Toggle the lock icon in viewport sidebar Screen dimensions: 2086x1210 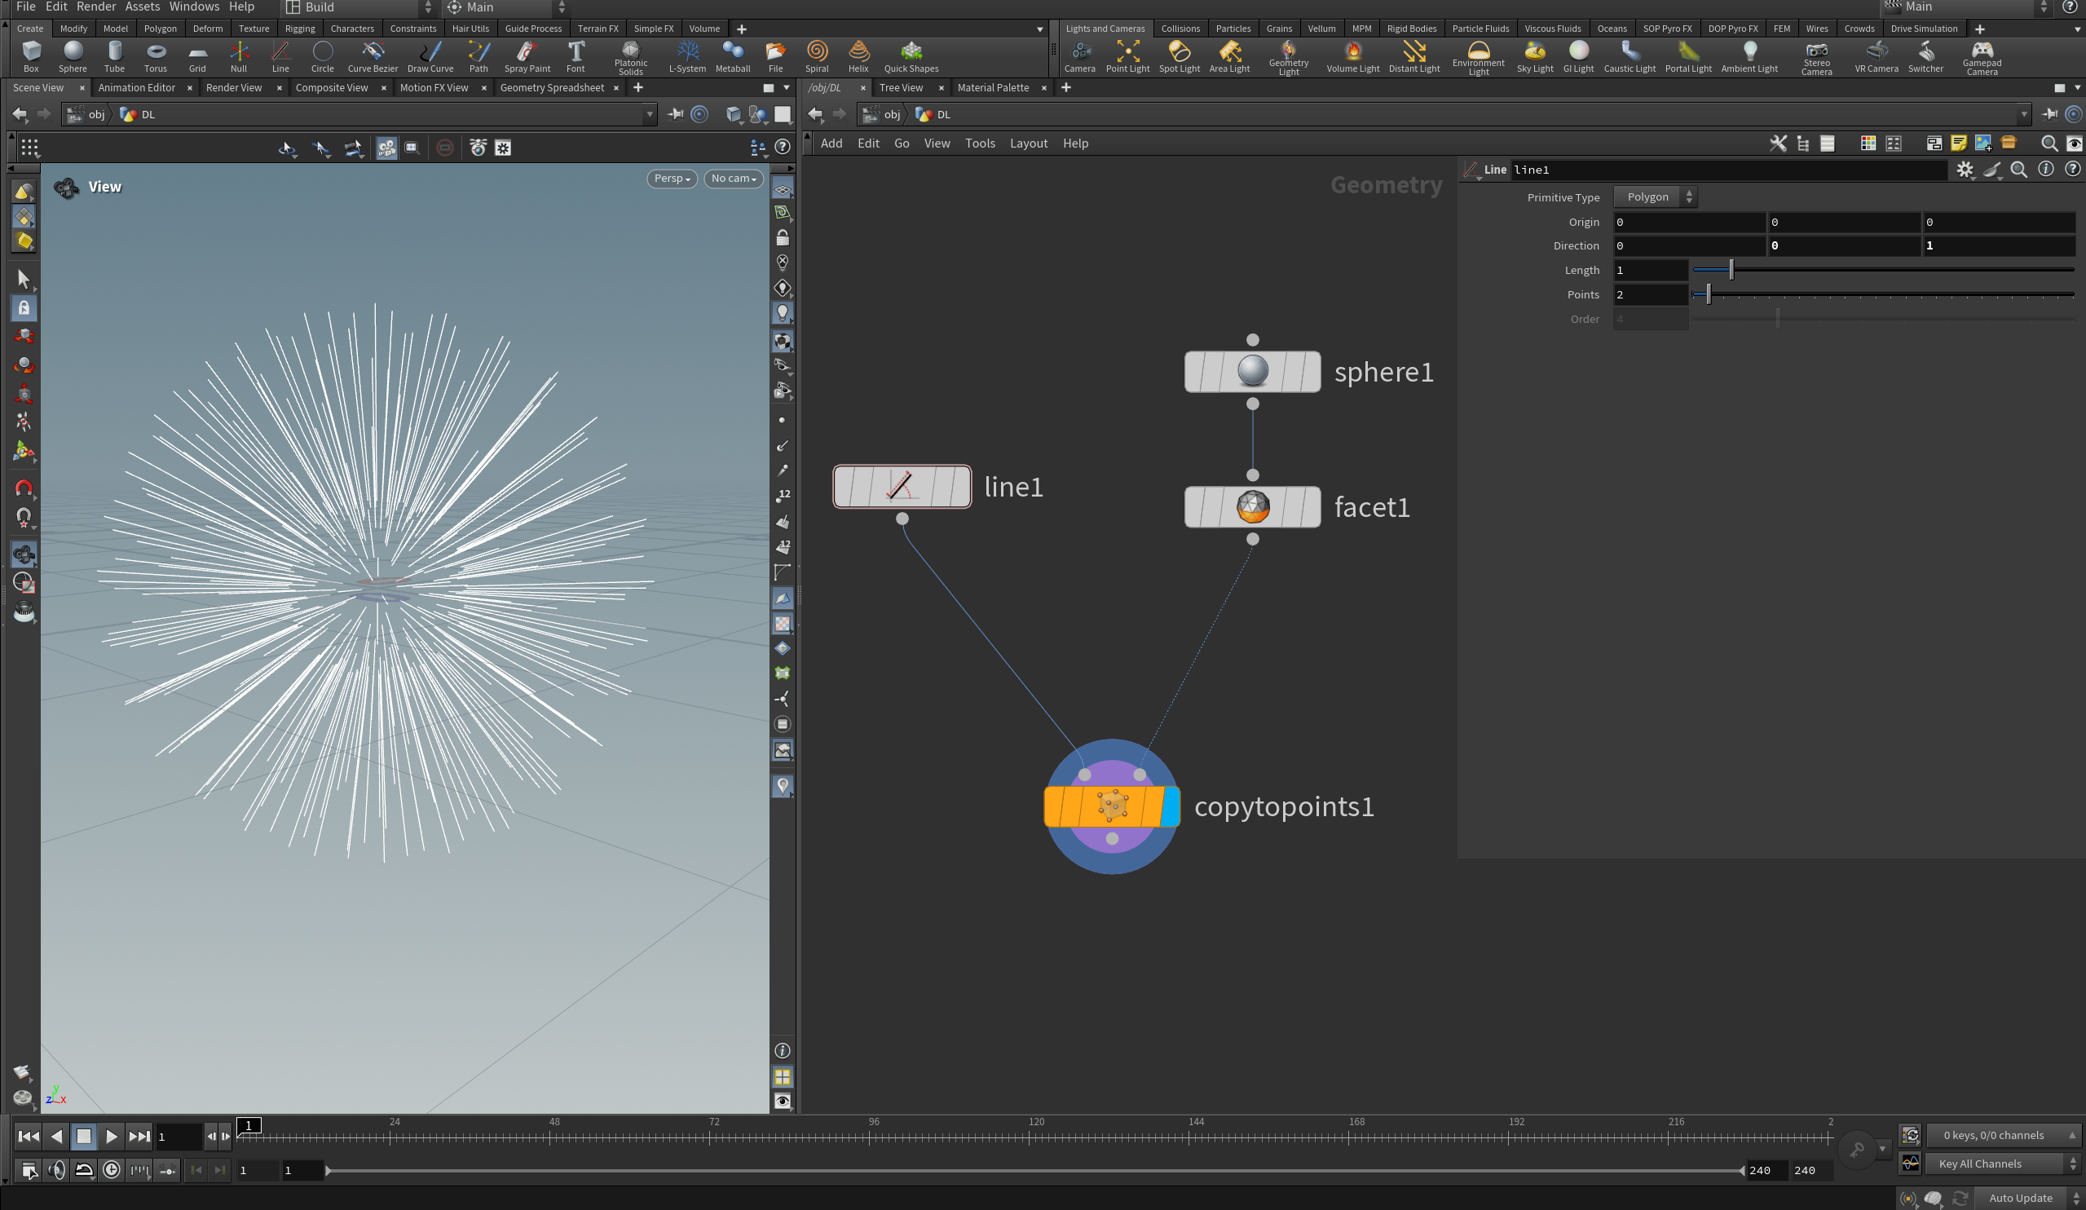coord(782,239)
